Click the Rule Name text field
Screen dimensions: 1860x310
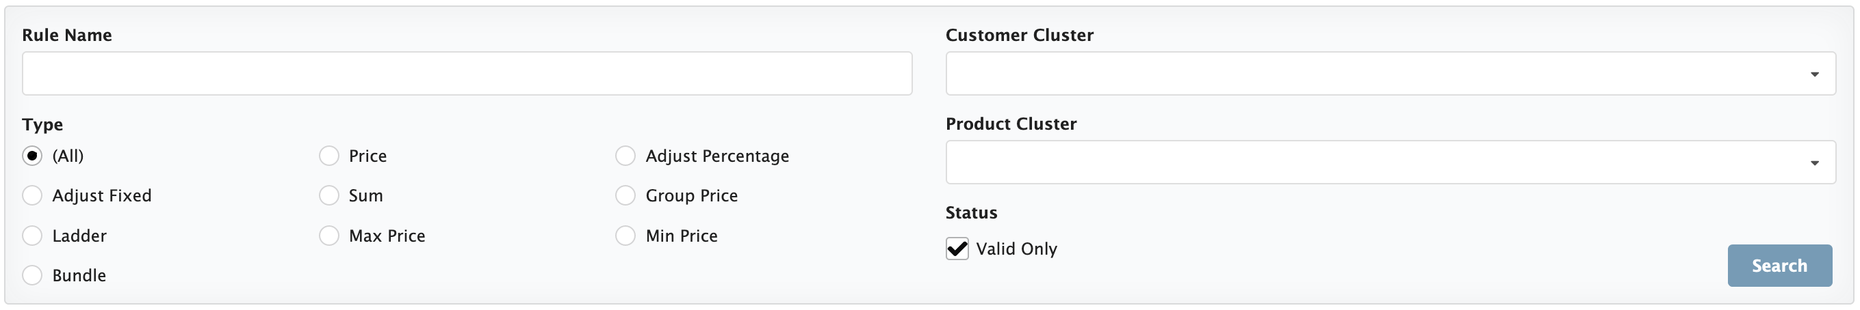pos(467,74)
